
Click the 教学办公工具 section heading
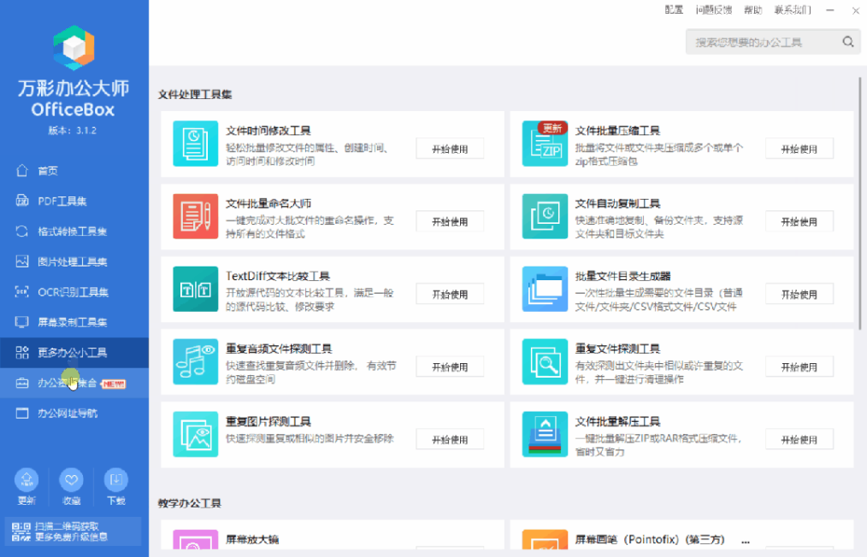click(189, 503)
